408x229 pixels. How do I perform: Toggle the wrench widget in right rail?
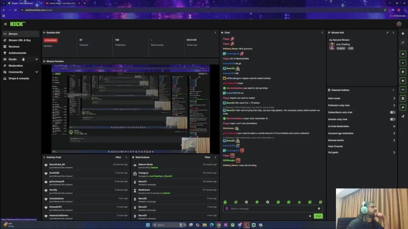point(403,108)
